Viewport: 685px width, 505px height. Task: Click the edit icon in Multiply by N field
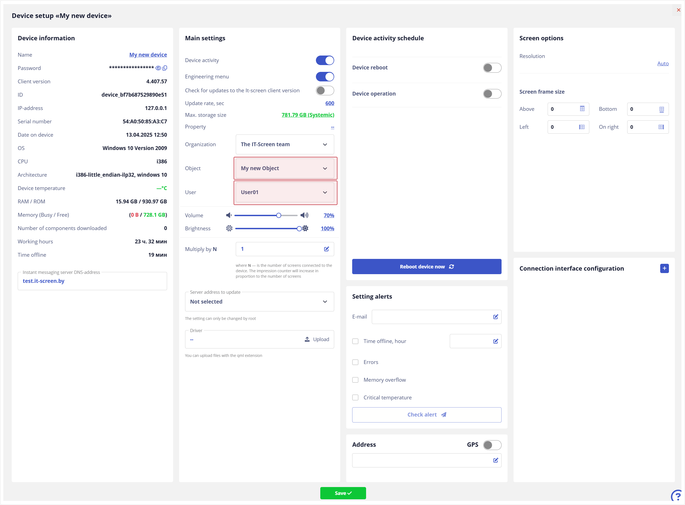pos(327,249)
